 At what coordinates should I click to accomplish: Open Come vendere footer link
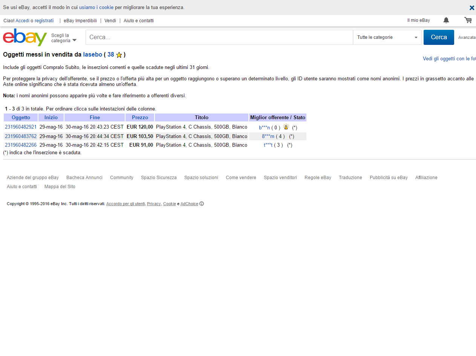coord(241,178)
